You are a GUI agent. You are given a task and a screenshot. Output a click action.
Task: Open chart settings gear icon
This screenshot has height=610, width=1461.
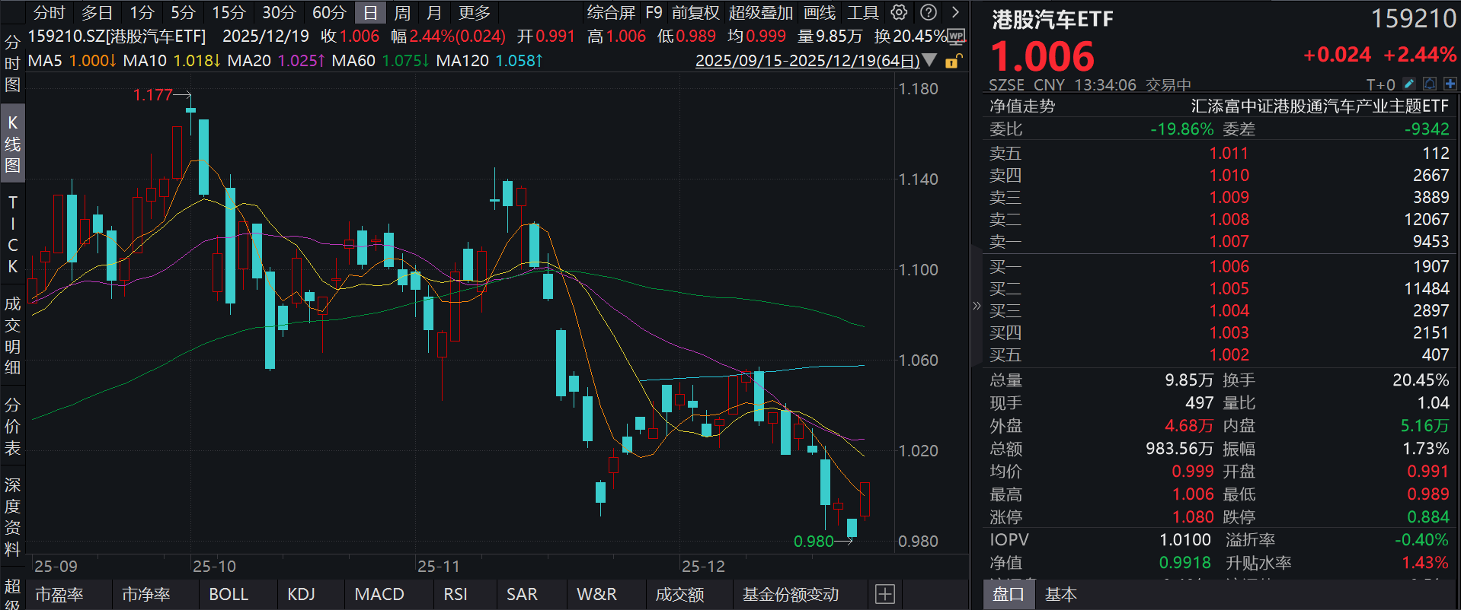tap(899, 12)
